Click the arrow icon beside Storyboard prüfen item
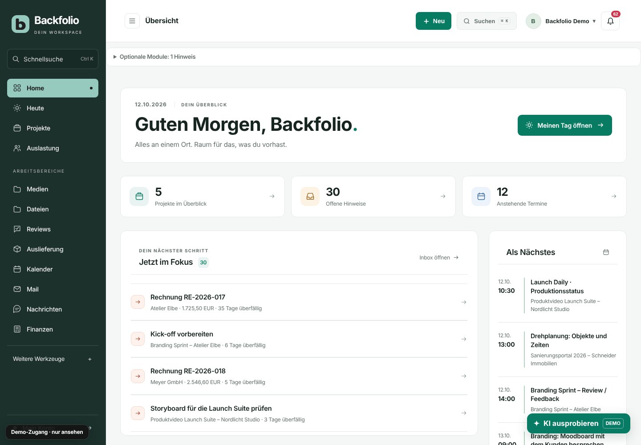Viewport: 641px width, 445px height. click(138, 413)
